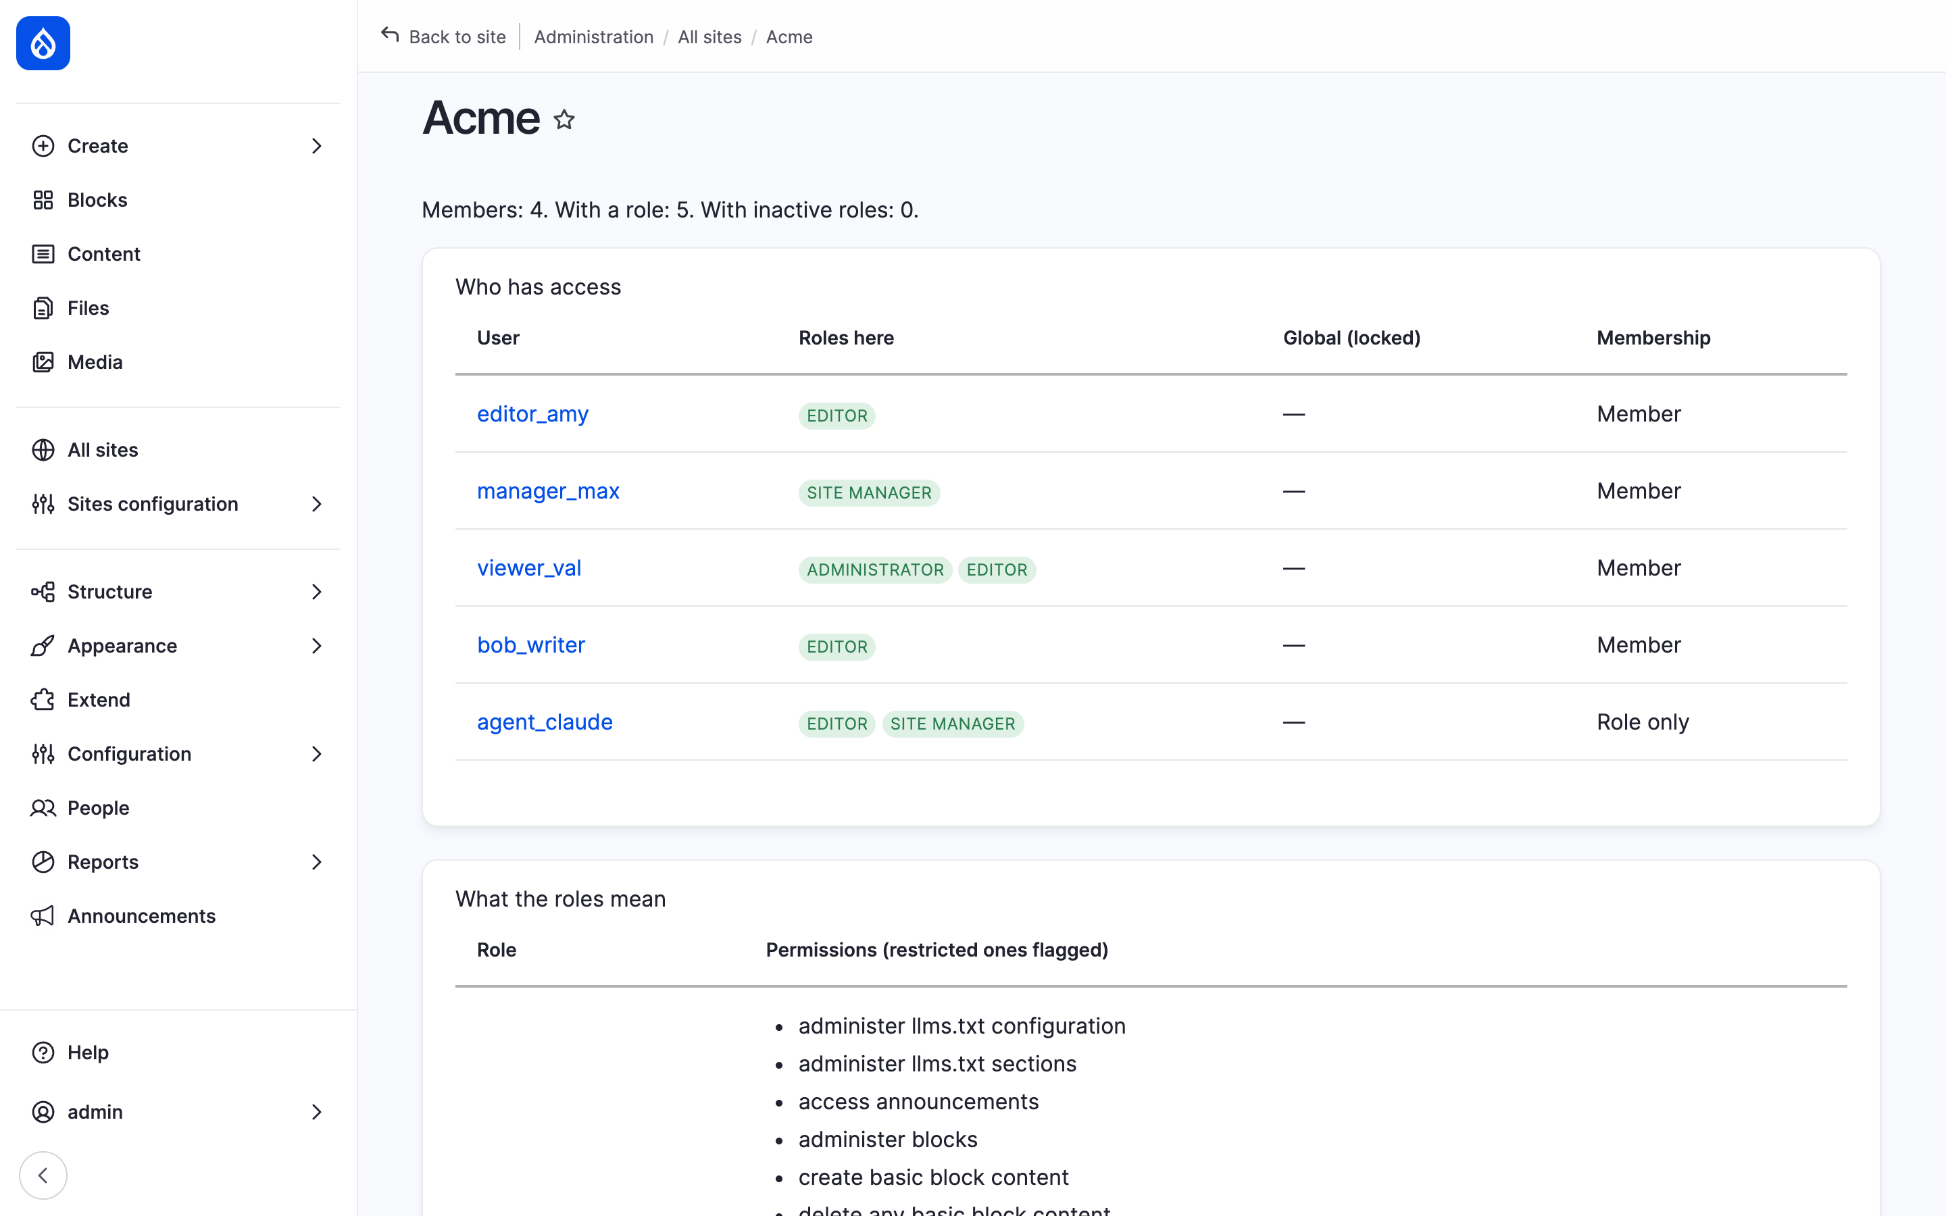This screenshot has width=1946, height=1216.
Task: Open the bob_writer user link
Action: (530, 645)
